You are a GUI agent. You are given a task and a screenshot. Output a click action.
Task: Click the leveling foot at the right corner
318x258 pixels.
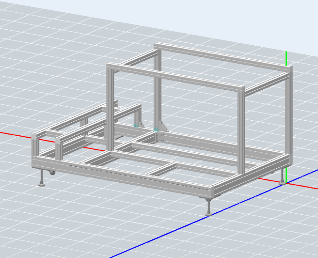(282, 181)
